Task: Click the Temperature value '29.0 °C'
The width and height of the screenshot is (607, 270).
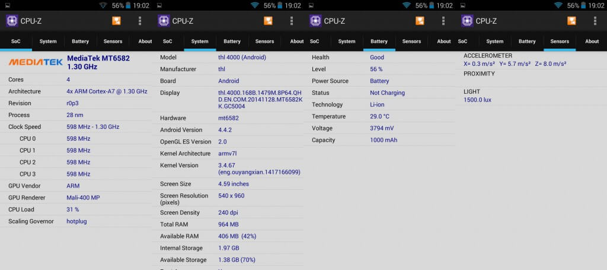Action: [x=380, y=116]
